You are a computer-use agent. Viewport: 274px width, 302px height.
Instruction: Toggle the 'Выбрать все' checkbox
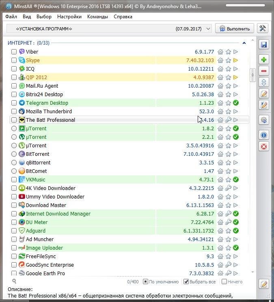pyautogui.click(x=186, y=282)
